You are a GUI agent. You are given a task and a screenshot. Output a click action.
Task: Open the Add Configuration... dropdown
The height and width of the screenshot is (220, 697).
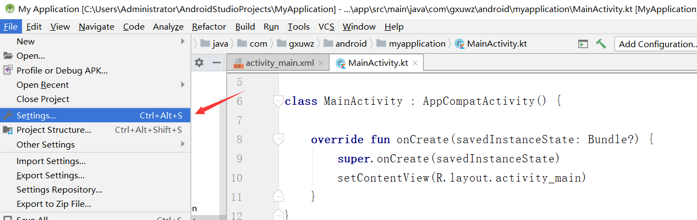[656, 44]
